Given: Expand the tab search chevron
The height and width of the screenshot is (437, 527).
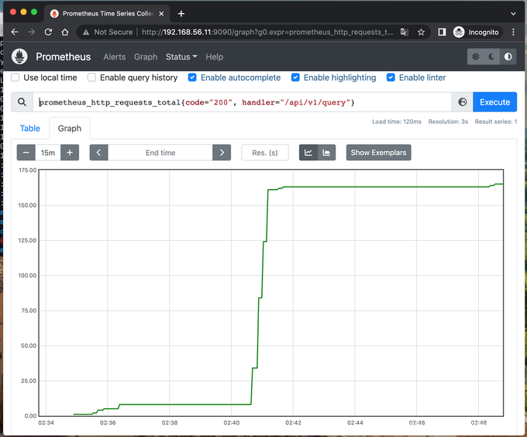Looking at the screenshot, I should (x=513, y=13).
